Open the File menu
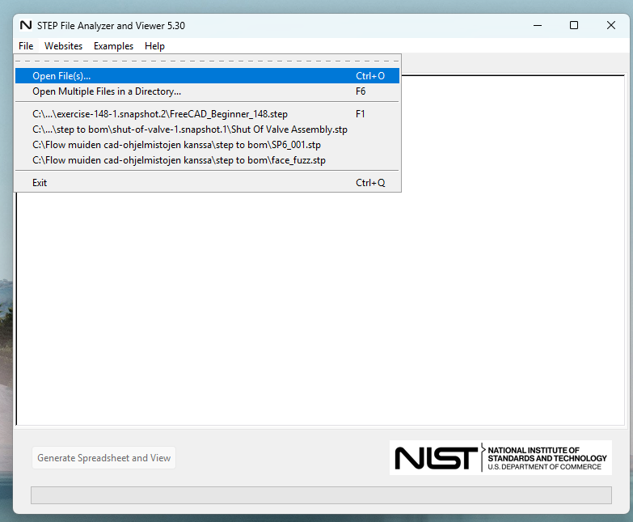This screenshot has width=633, height=522. [26, 46]
